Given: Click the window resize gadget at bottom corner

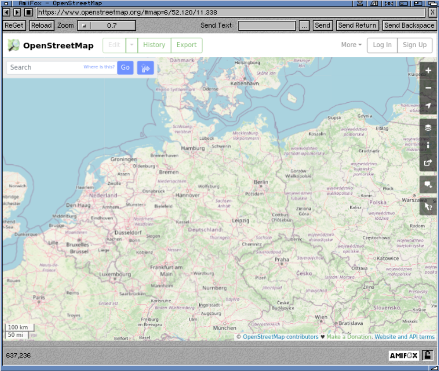Looking at the screenshot, I should coord(434,368).
